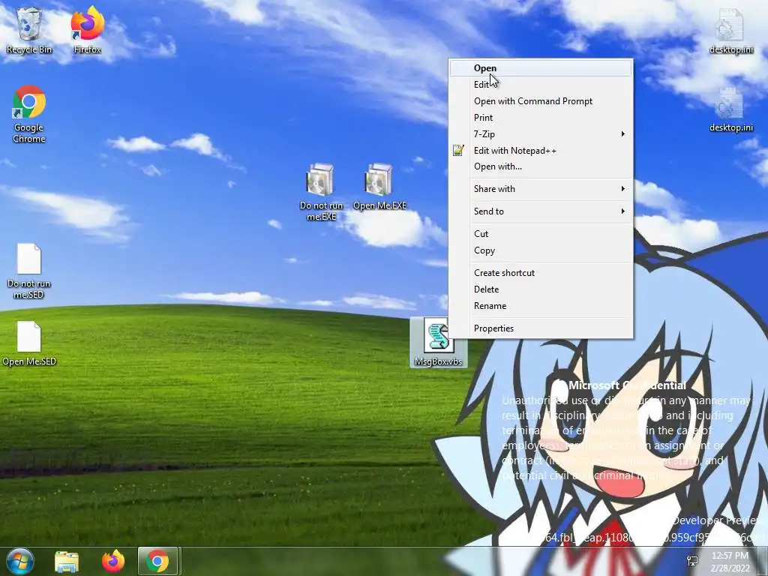Click the taskbar clock showing 12:57 PM
768x576 pixels.
(x=730, y=561)
